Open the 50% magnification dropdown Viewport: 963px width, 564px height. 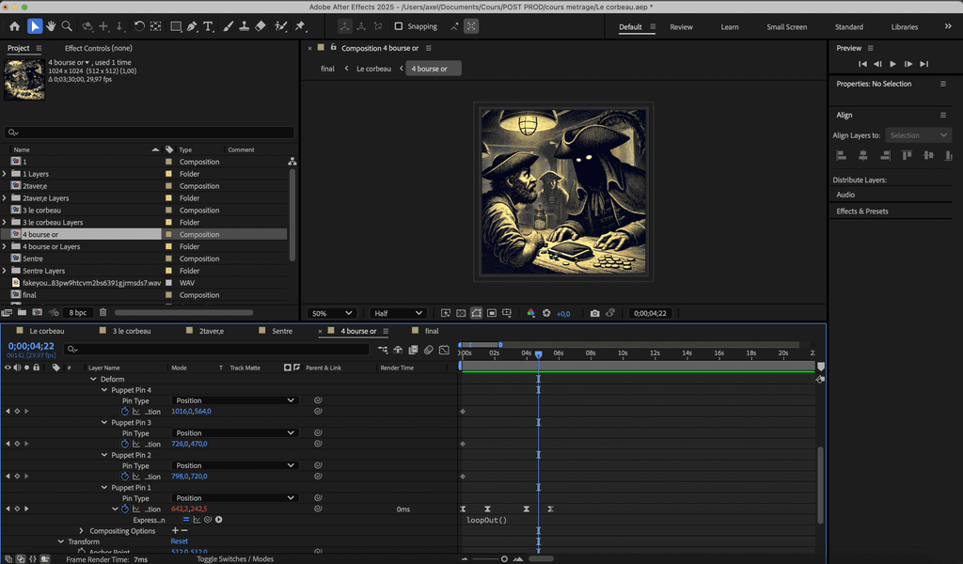331,313
